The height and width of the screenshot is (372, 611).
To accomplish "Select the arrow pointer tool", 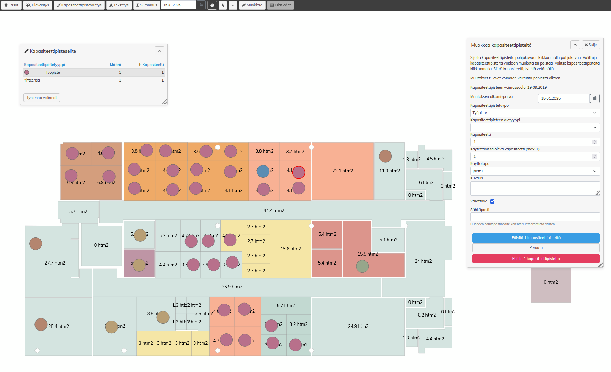I will pyautogui.click(x=223, y=5).
